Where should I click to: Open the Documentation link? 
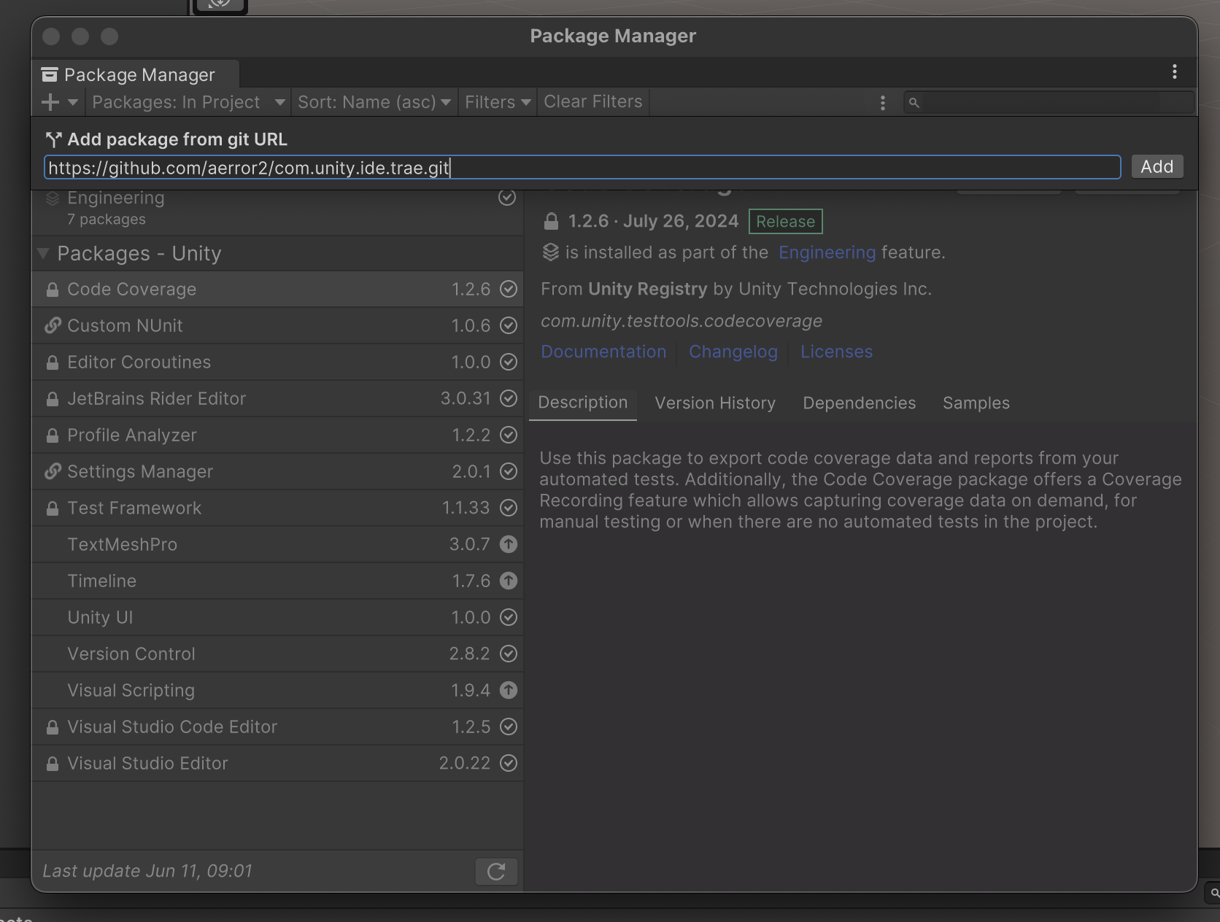603,352
